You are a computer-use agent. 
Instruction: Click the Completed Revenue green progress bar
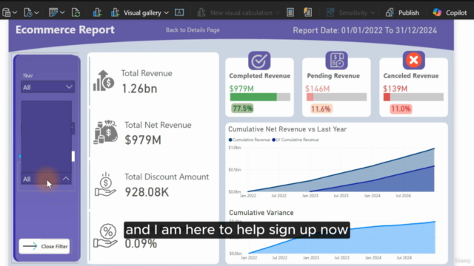[x=253, y=97]
